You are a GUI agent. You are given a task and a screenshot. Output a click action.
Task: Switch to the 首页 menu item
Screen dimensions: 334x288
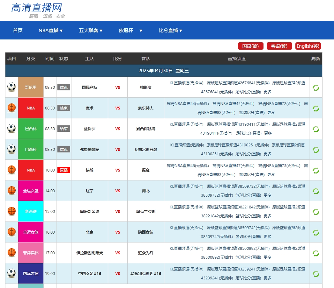tap(18, 31)
